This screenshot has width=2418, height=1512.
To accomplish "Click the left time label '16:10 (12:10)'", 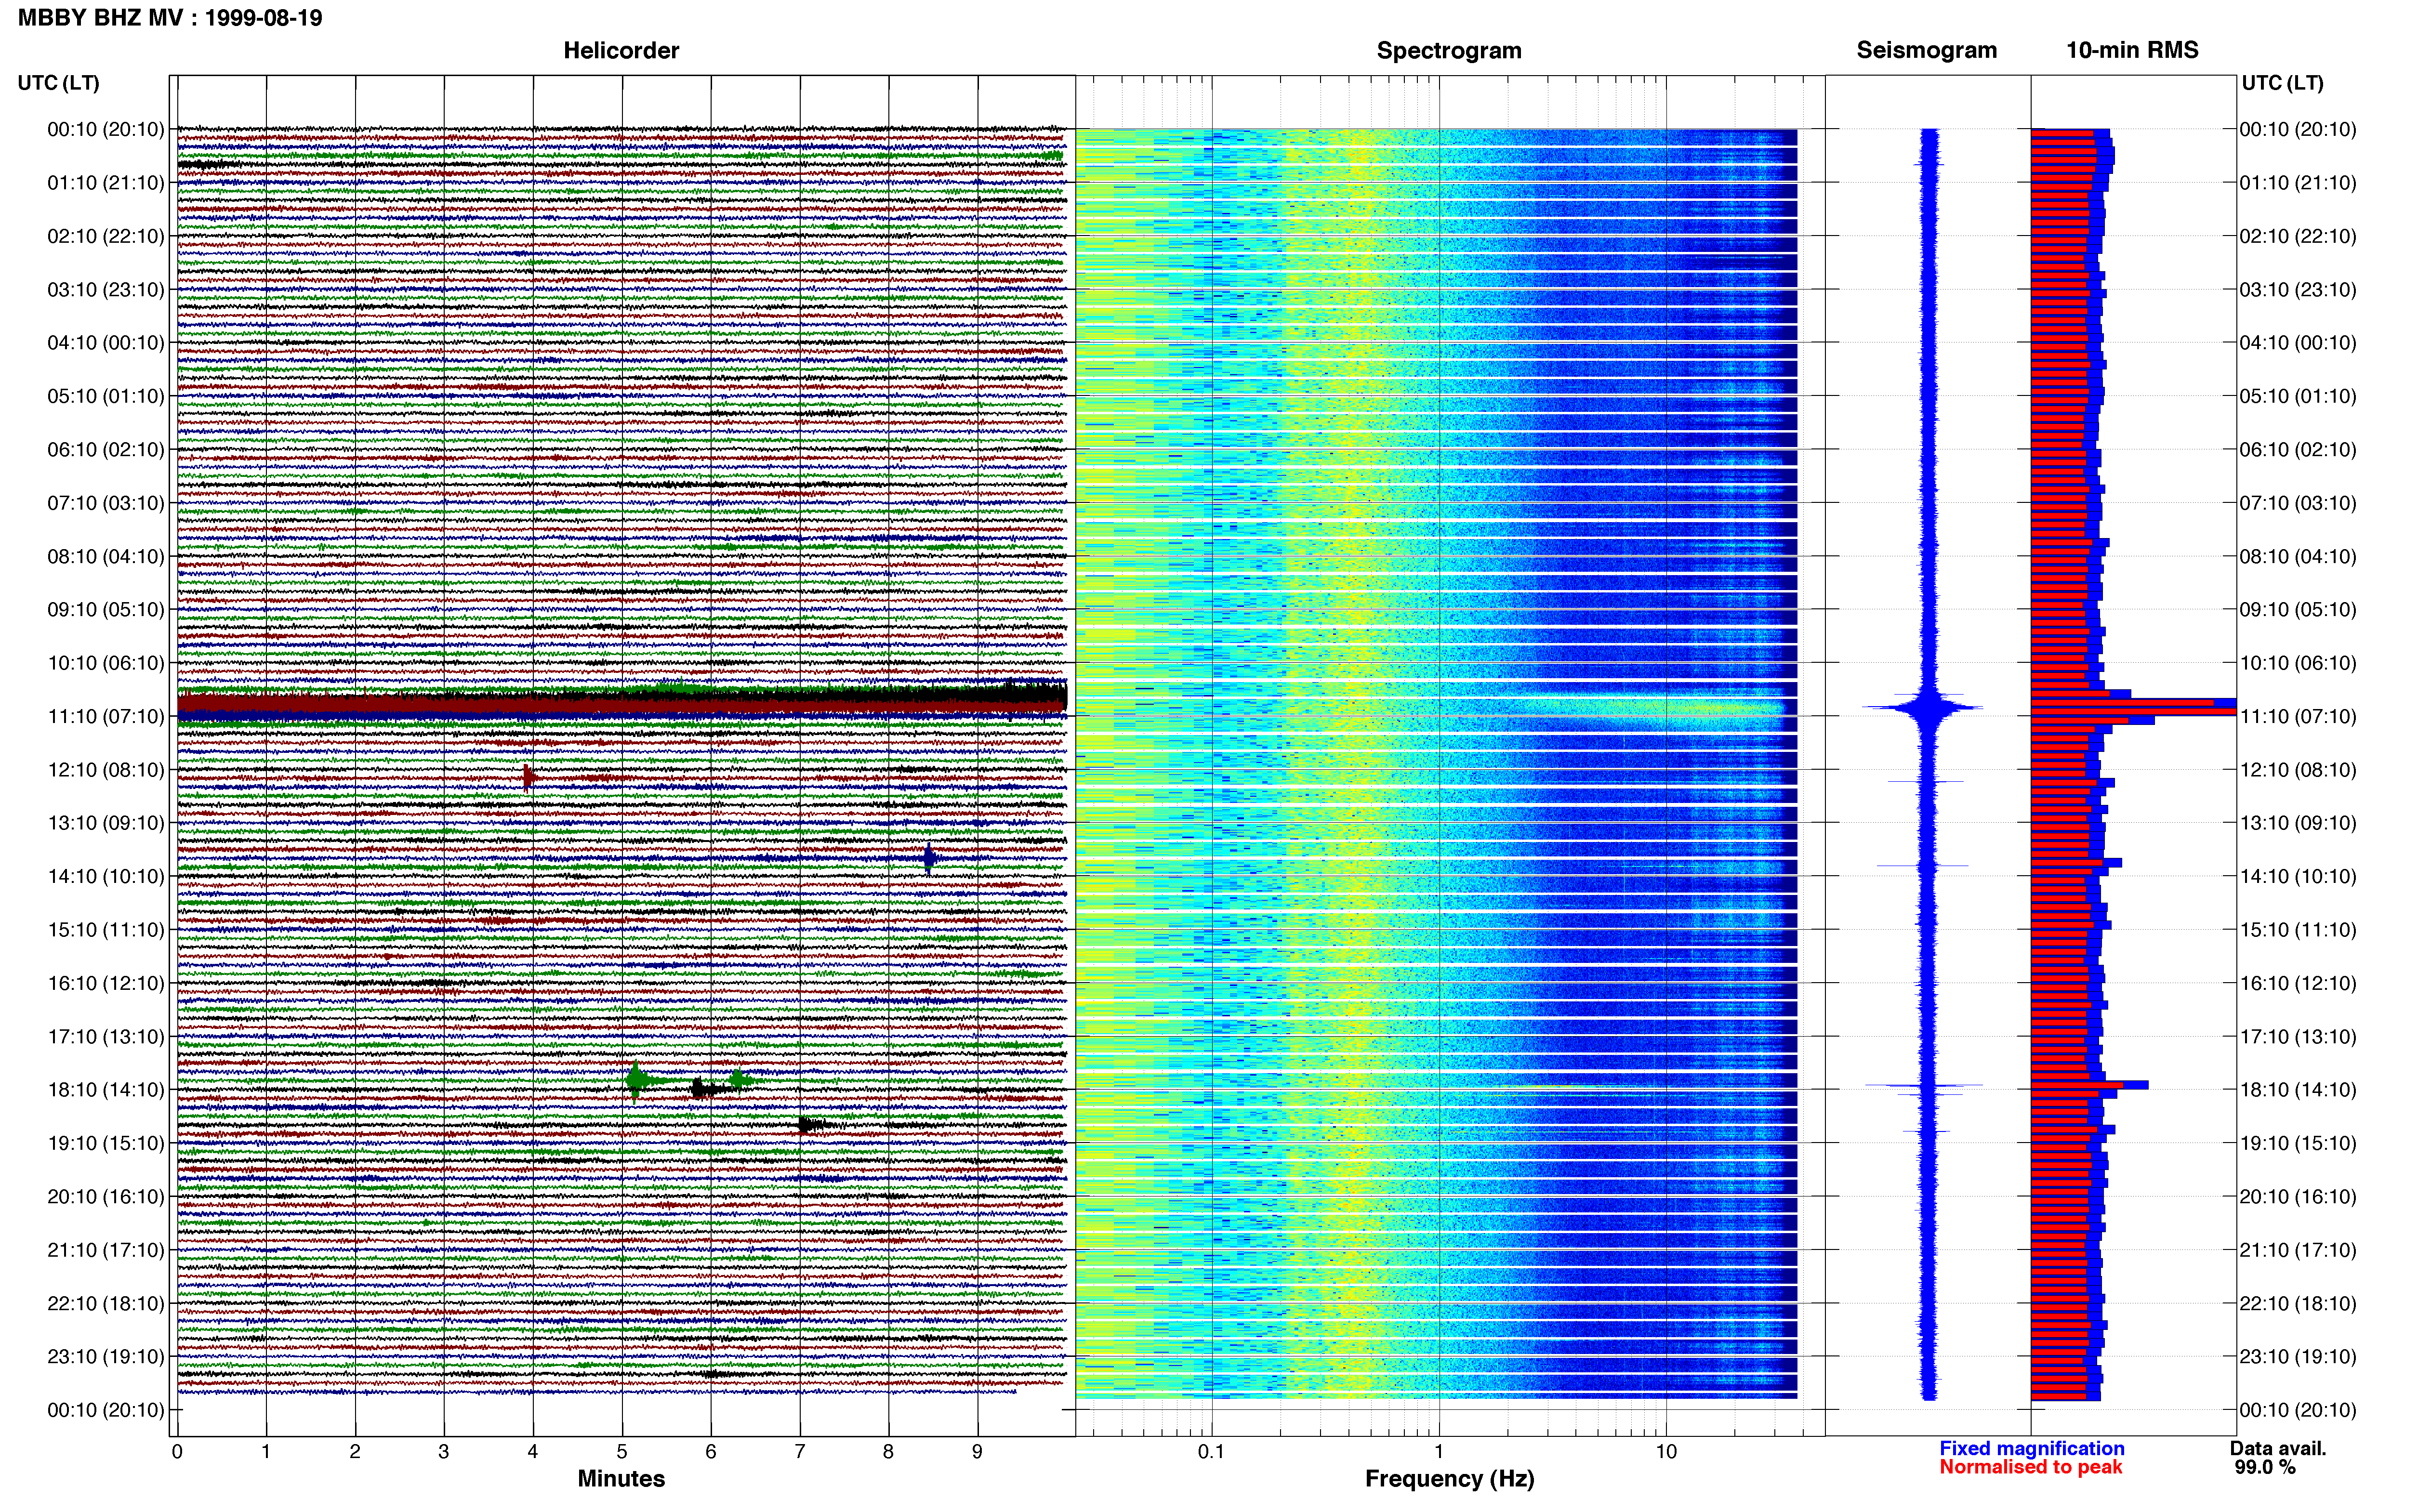I will pyautogui.click(x=106, y=983).
